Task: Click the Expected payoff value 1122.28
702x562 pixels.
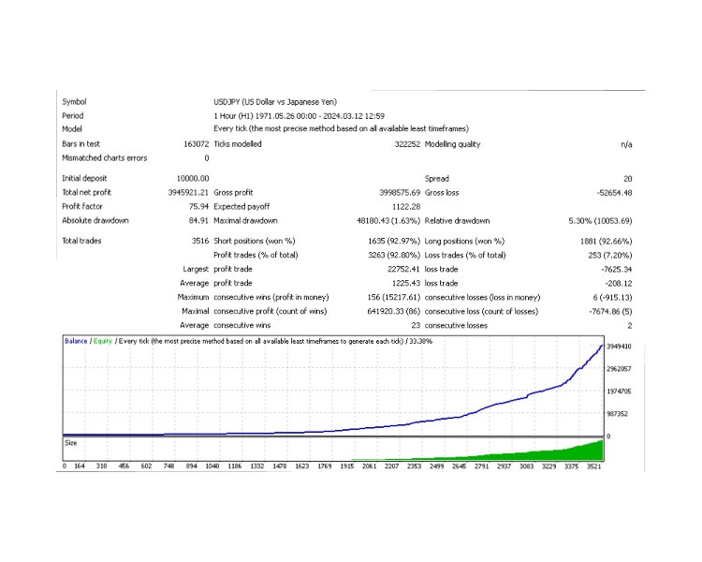Action: coord(406,207)
